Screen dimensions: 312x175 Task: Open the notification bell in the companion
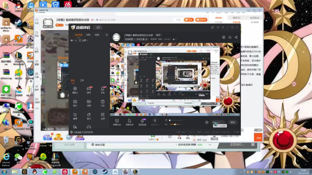point(230,37)
